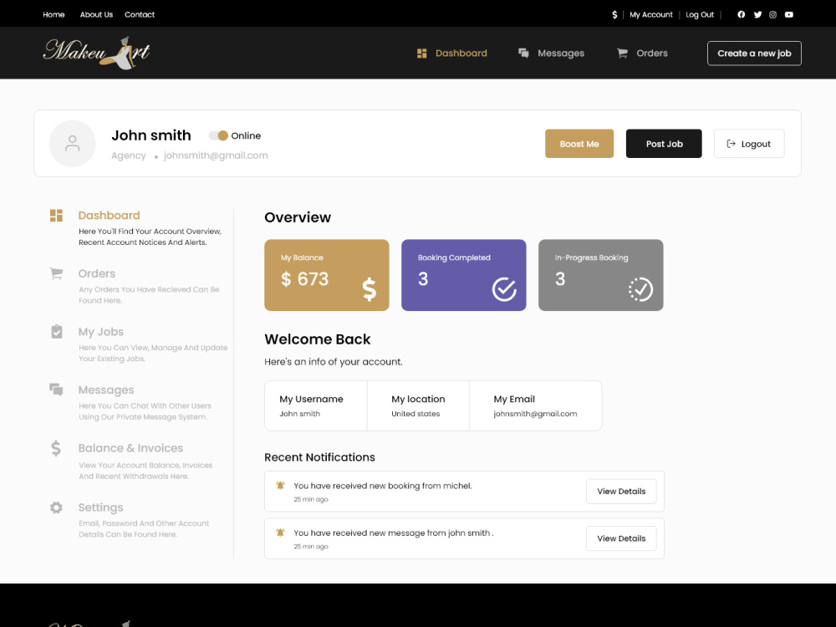Screen dimensions: 836x627
Task: Select Orders in header navigation
Action: 652,54
